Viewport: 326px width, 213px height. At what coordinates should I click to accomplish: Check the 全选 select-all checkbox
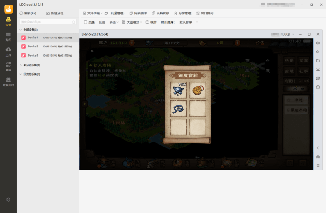coord(86,22)
